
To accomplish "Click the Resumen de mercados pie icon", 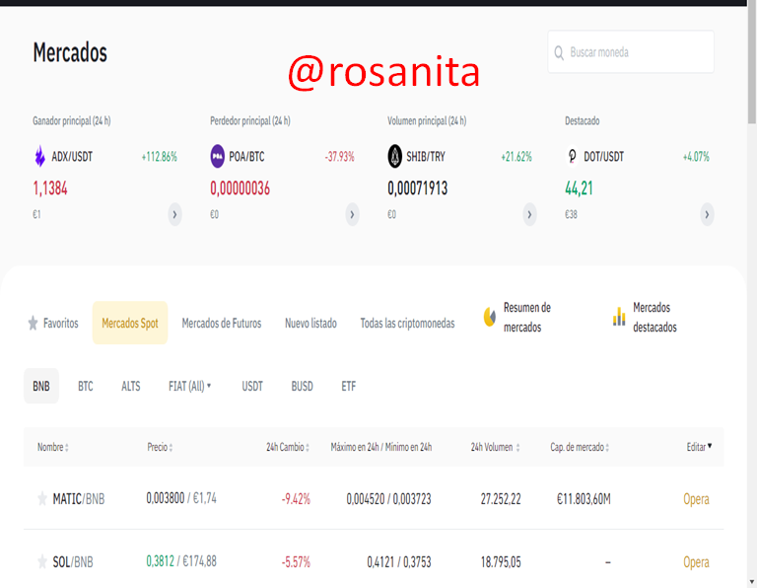I will (x=490, y=317).
